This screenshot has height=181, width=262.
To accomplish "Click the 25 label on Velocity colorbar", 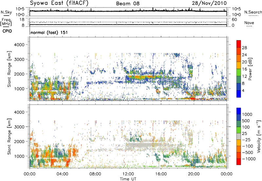I will [x=245, y=134].
